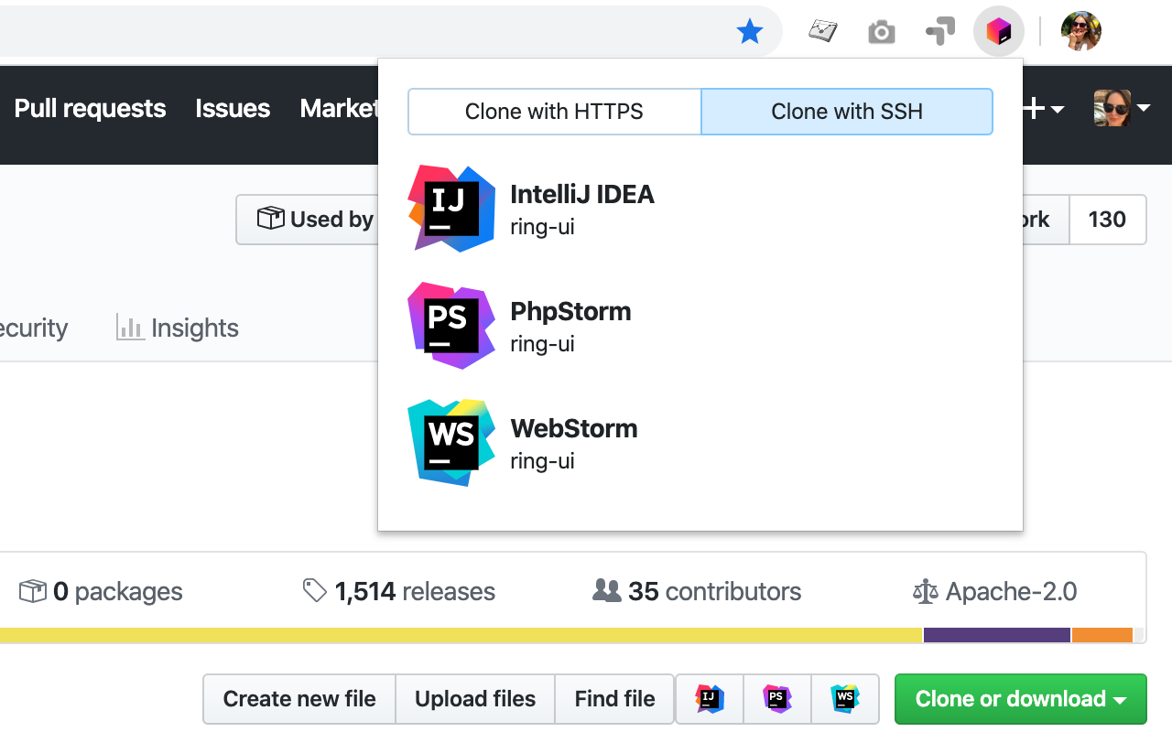Open ring-ui in IntelliJ IDEA entry

click(700, 209)
